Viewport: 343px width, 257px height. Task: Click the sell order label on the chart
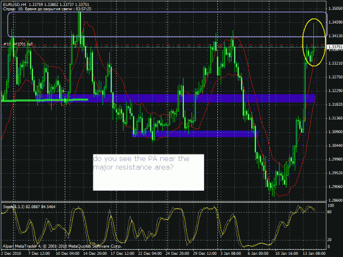(18, 44)
